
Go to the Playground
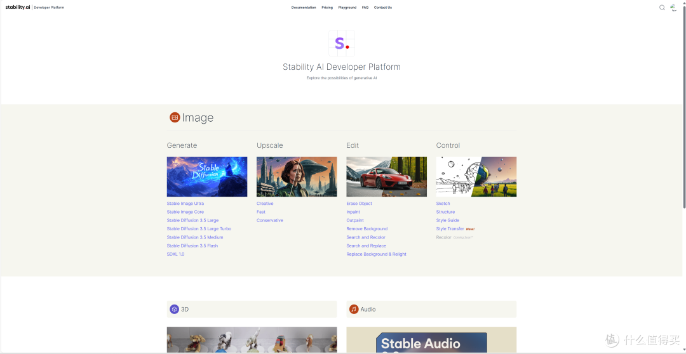(x=347, y=8)
